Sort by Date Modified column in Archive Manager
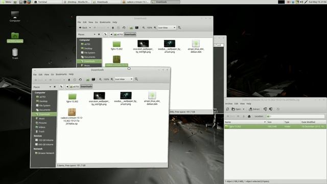Image resolution: width=327 pixels, height=184 pixels. [313, 122]
